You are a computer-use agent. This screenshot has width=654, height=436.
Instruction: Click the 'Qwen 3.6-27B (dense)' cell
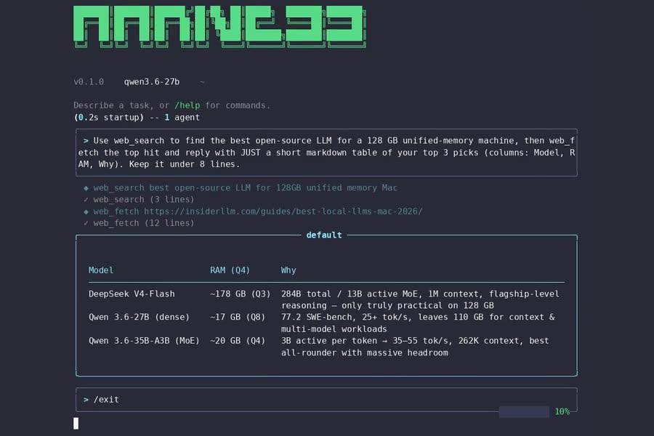[139, 317]
